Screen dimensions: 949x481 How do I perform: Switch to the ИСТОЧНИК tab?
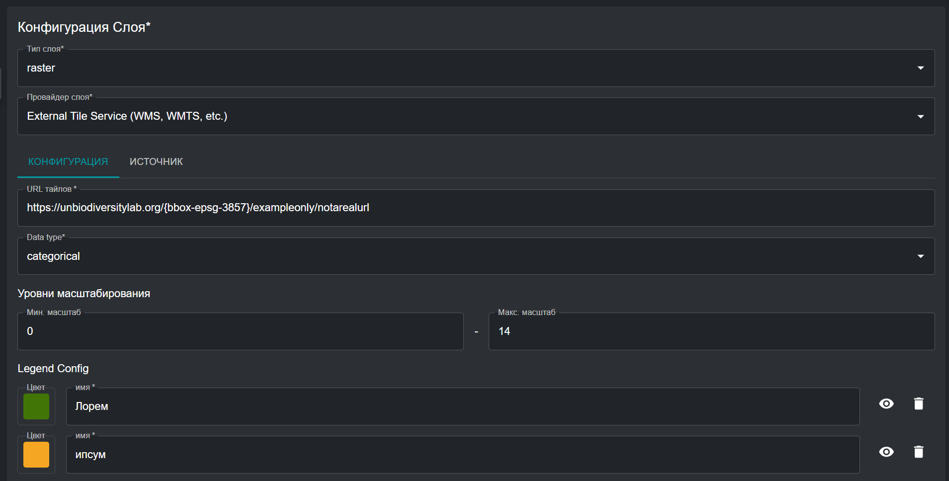156,162
